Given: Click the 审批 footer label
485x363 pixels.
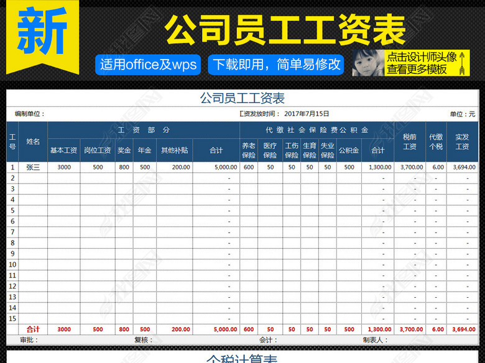Looking at the screenshot, I should tap(29, 340).
